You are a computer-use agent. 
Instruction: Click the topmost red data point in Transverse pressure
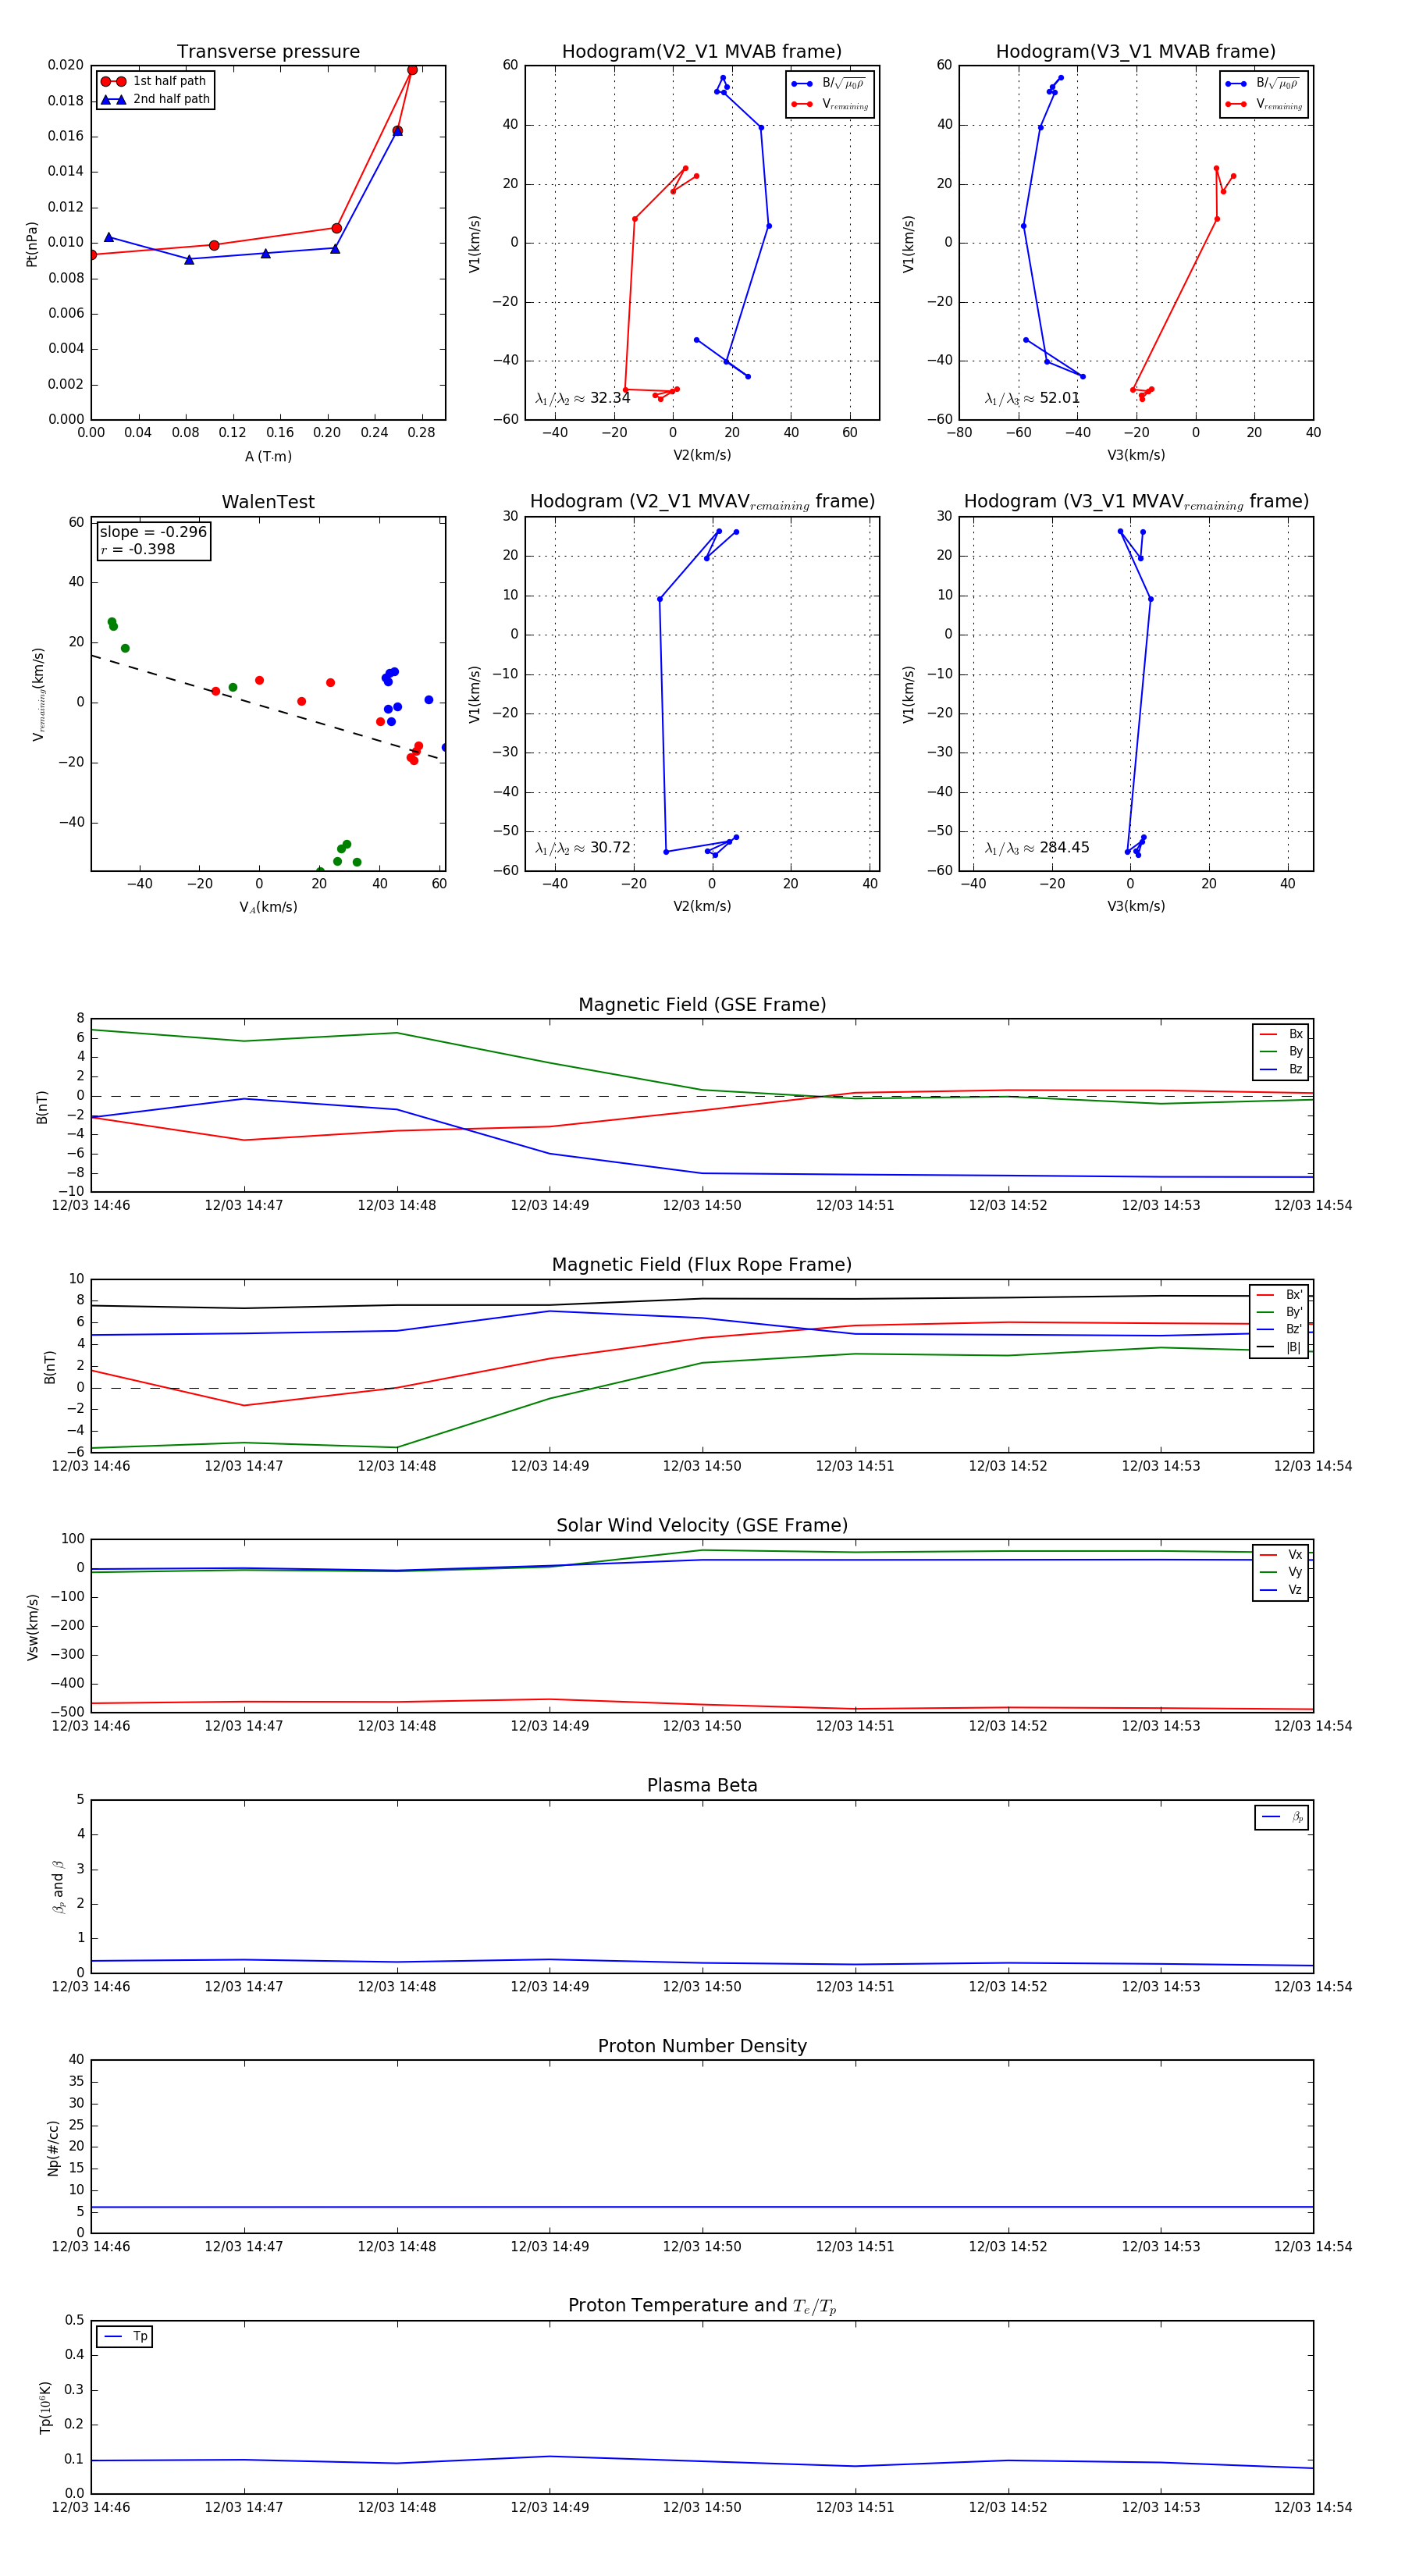[x=412, y=70]
